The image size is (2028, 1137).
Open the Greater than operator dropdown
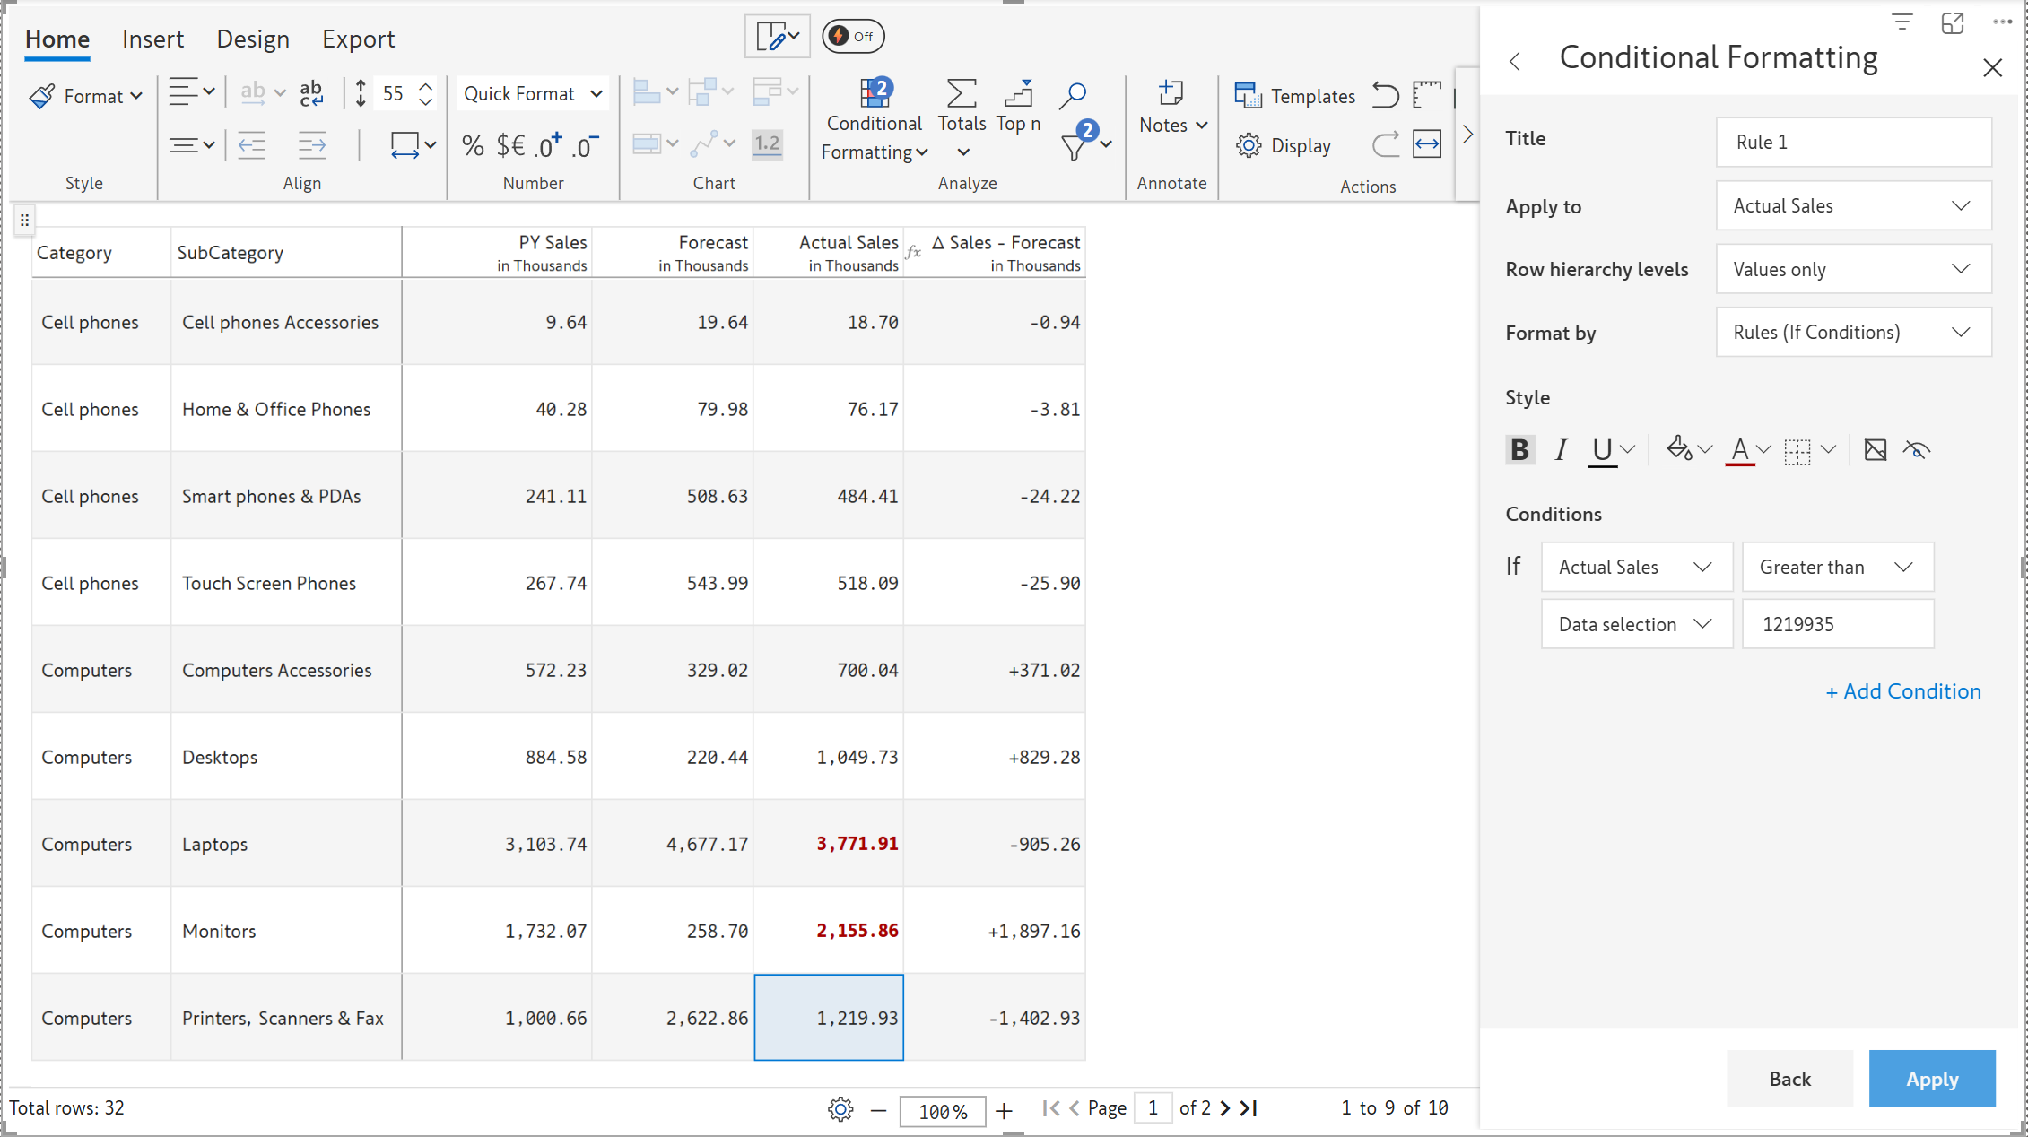pos(1836,567)
